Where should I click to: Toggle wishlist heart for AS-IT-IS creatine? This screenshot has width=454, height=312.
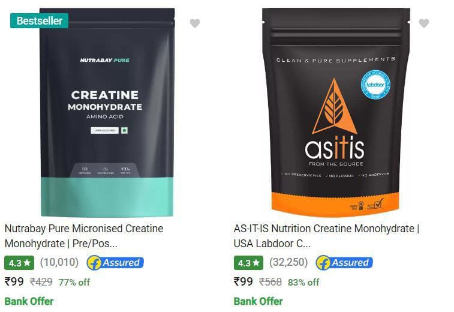(x=424, y=23)
